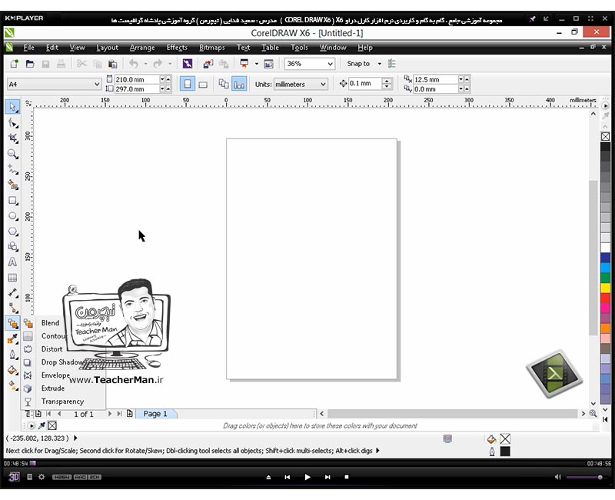Open the Effects menu
This screenshot has height=500, width=615.
point(177,48)
